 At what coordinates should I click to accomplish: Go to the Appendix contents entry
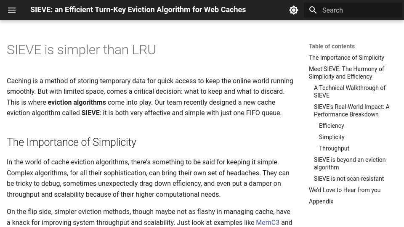click(321, 201)
